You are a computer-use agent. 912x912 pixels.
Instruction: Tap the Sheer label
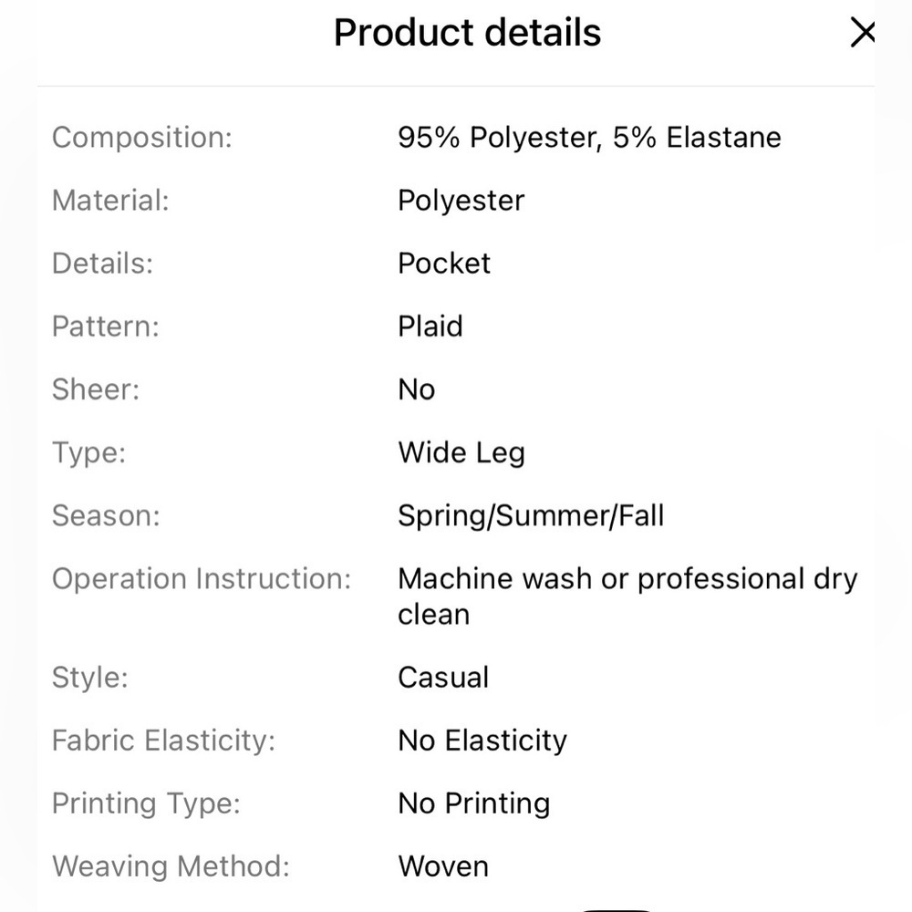(x=96, y=389)
